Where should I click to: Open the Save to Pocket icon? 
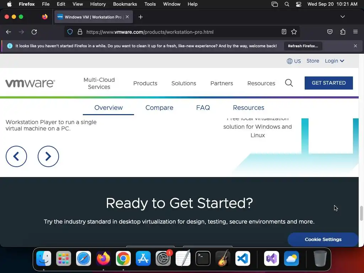coord(330,32)
